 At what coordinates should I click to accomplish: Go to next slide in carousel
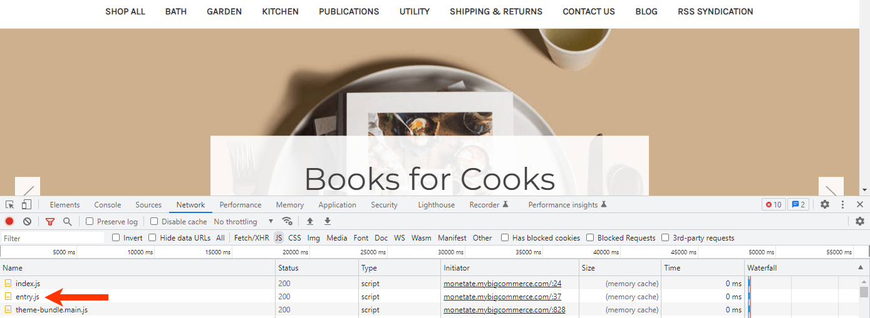point(831,187)
